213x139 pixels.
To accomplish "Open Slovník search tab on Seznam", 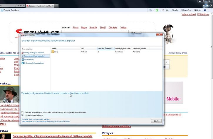I will 93,27.
